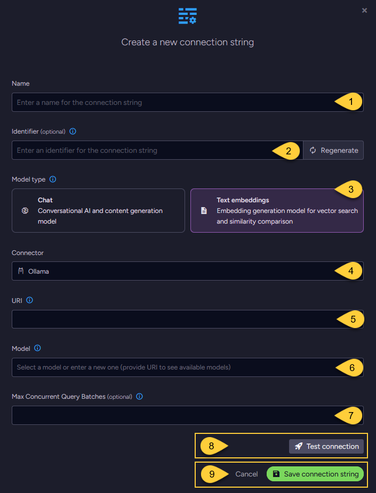The height and width of the screenshot is (493, 376).
Task: Select the Text embeddings model type
Action: coord(277,211)
